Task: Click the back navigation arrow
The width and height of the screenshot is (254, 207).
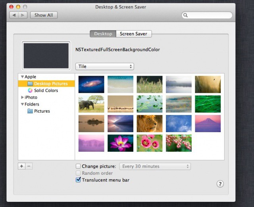Action: pyautogui.click(x=14, y=15)
